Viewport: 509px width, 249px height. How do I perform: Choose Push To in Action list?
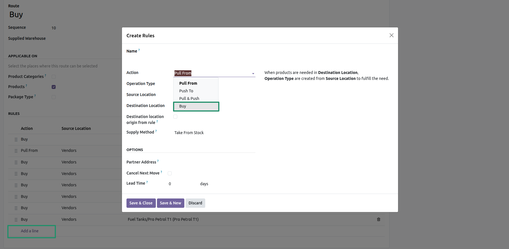(196, 91)
